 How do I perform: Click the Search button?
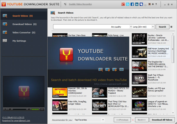[163, 27]
